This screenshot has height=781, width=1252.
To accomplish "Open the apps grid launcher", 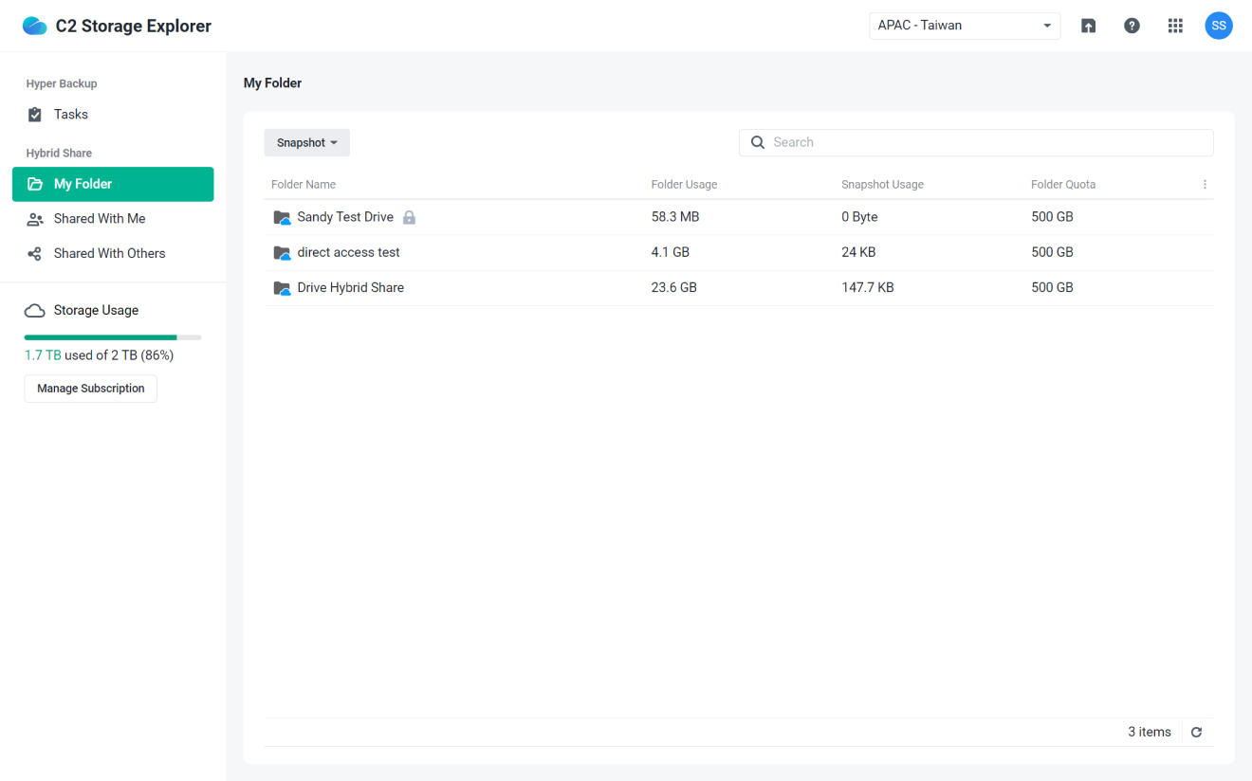I will point(1175,26).
